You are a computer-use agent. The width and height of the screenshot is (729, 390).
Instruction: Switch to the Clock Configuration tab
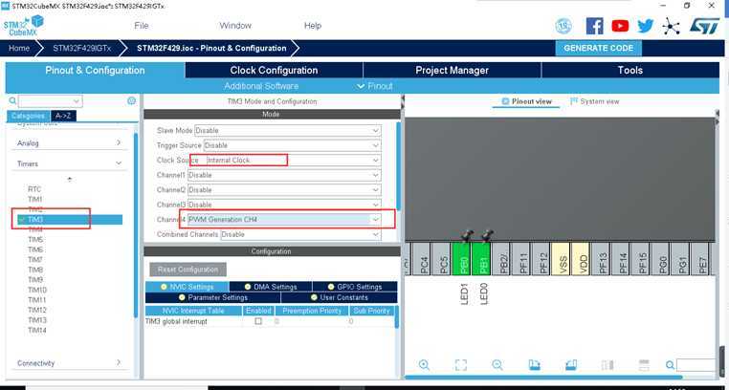(x=274, y=70)
